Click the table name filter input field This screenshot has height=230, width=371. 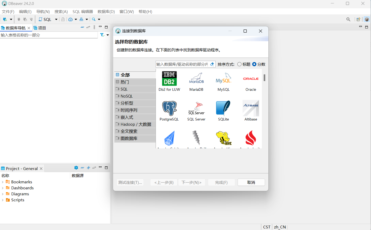click(x=49, y=35)
